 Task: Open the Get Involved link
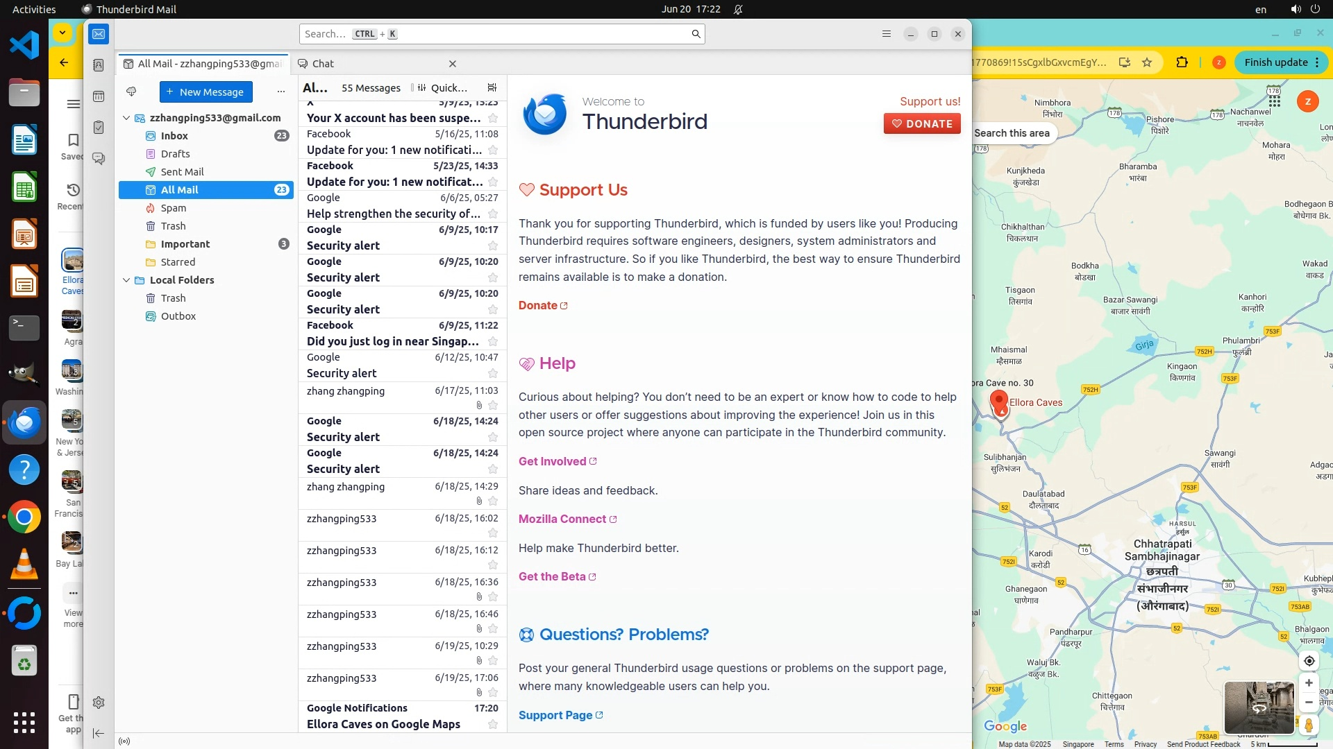tap(553, 462)
